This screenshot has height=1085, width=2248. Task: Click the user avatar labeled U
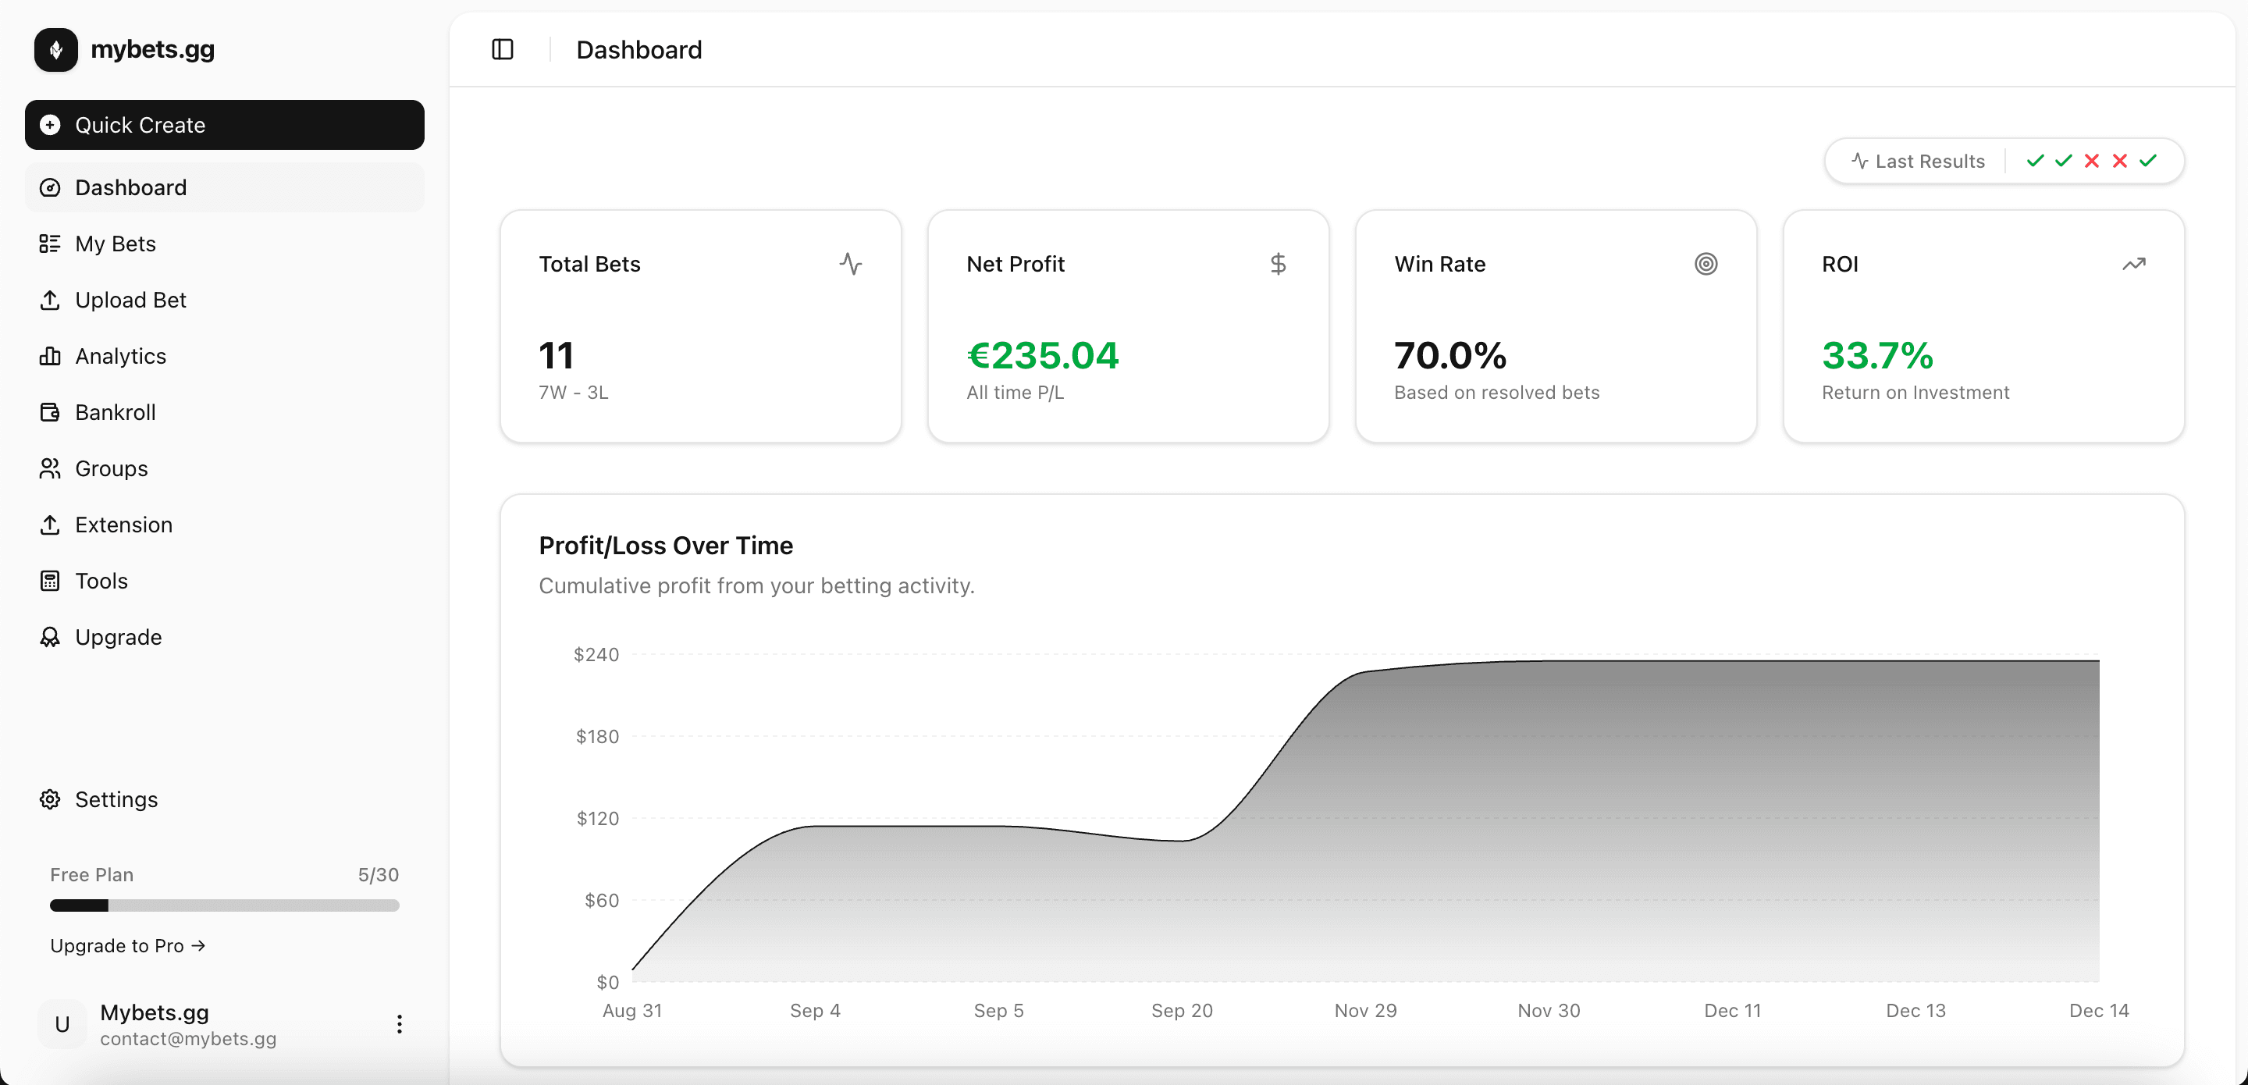point(62,1024)
